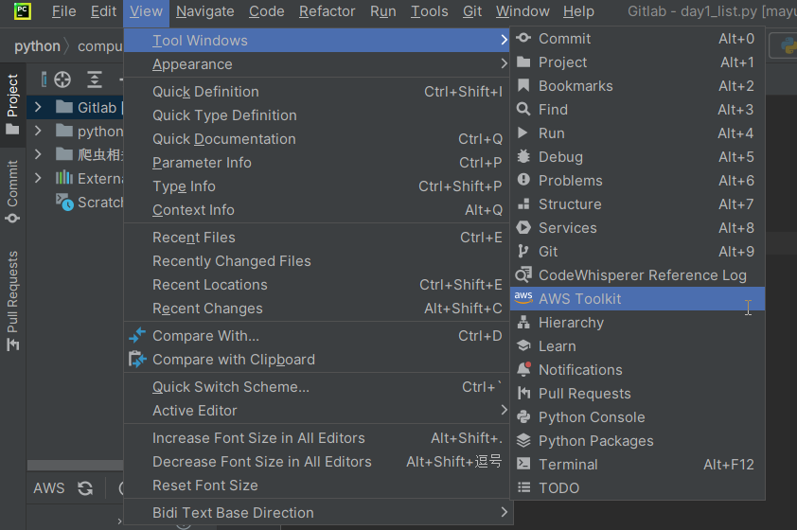This screenshot has height=530, width=797.
Task: Click the Run play icon in submenu
Action: 522,133
